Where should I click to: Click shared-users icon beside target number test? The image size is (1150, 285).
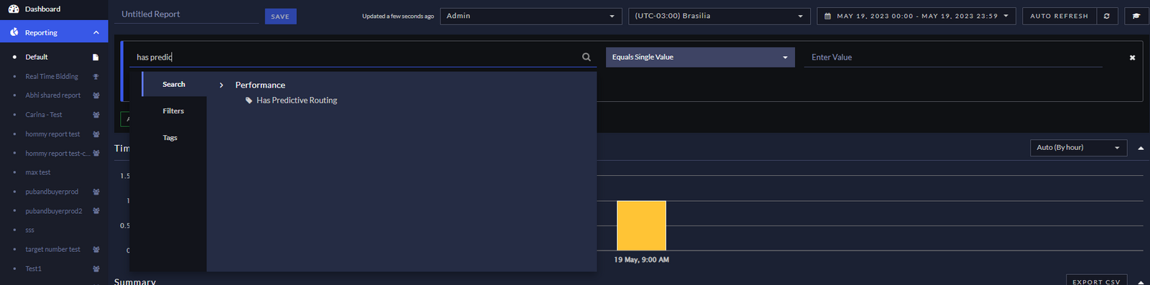(x=96, y=250)
